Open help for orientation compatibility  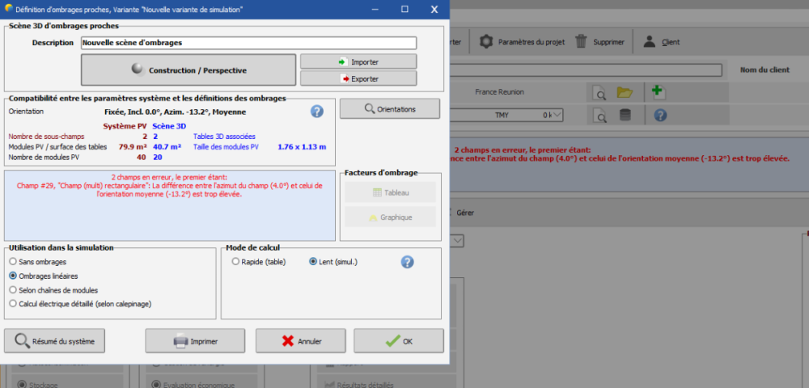(317, 112)
